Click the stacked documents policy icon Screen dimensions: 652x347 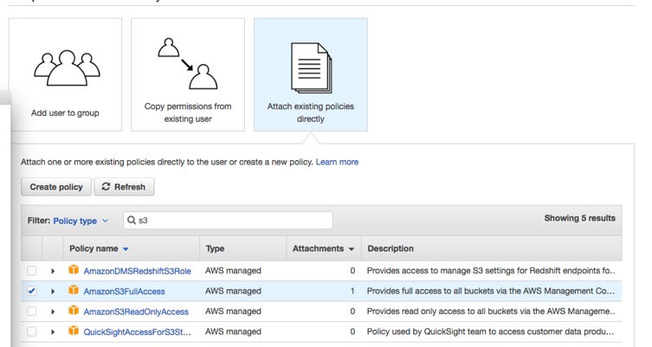[312, 67]
